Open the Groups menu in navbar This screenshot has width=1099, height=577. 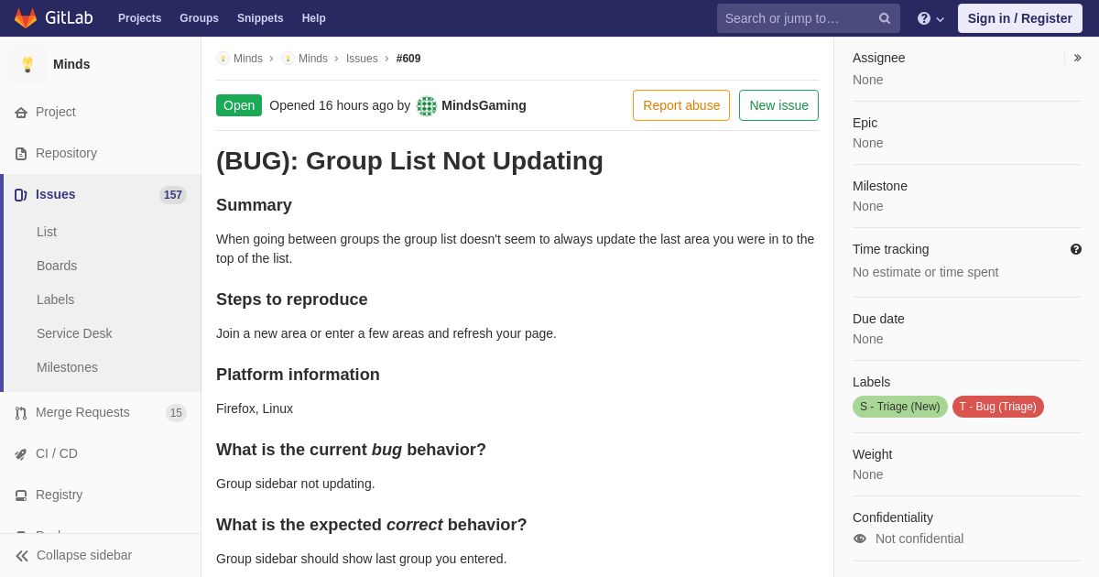[x=199, y=18]
